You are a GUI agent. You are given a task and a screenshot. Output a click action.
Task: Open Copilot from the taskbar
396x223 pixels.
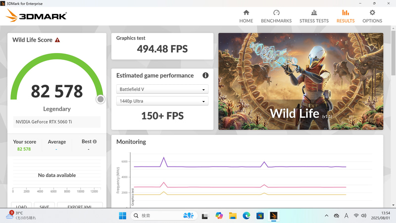[x=219, y=216]
